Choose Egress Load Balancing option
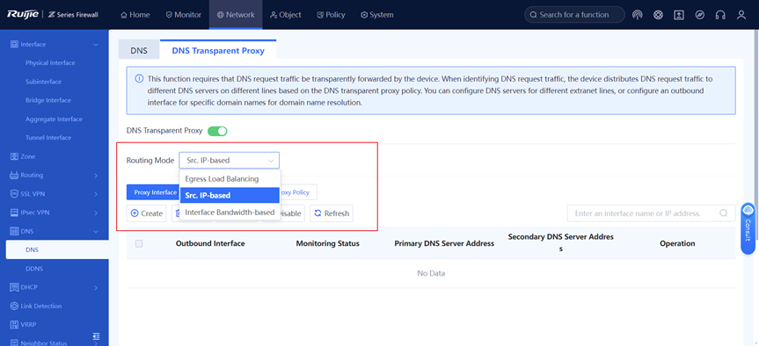Image resolution: width=759 pixels, height=346 pixels. [x=230, y=179]
